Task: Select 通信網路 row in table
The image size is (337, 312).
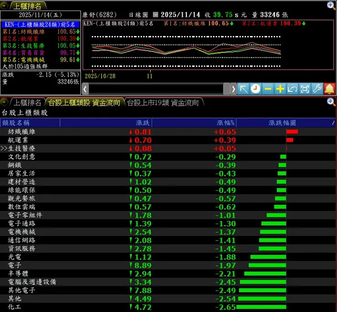Action: pos(168,240)
